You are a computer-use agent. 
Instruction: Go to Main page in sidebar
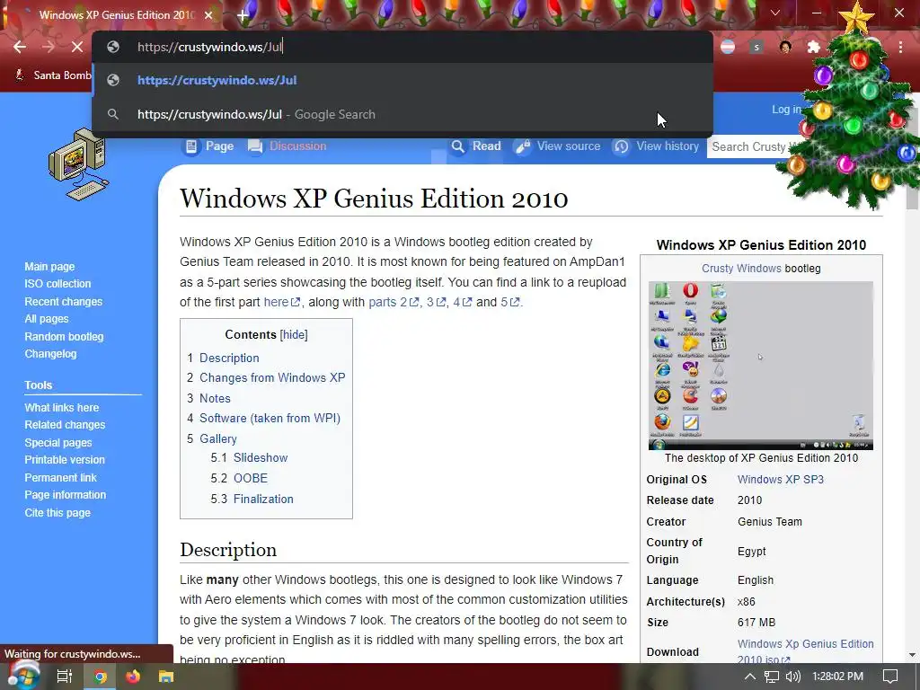(x=49, y=266)
